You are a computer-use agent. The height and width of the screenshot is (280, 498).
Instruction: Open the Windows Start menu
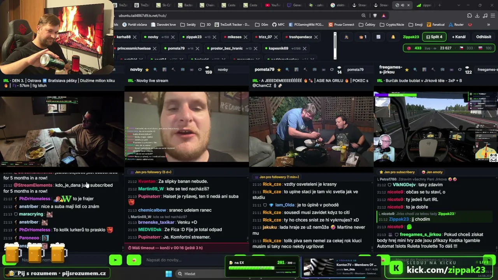(168, 274)
